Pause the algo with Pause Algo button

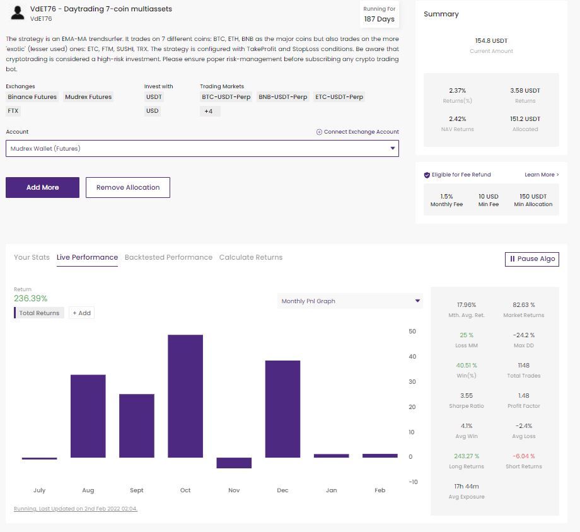tap(532, 259)
